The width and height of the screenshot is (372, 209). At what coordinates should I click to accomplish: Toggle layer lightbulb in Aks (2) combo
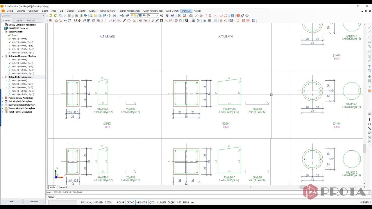click(x=132, y=15)
